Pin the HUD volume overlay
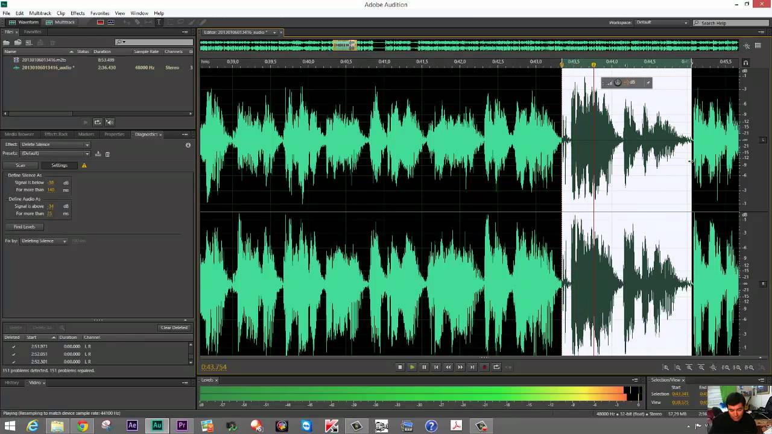 [x=648, y=83]
